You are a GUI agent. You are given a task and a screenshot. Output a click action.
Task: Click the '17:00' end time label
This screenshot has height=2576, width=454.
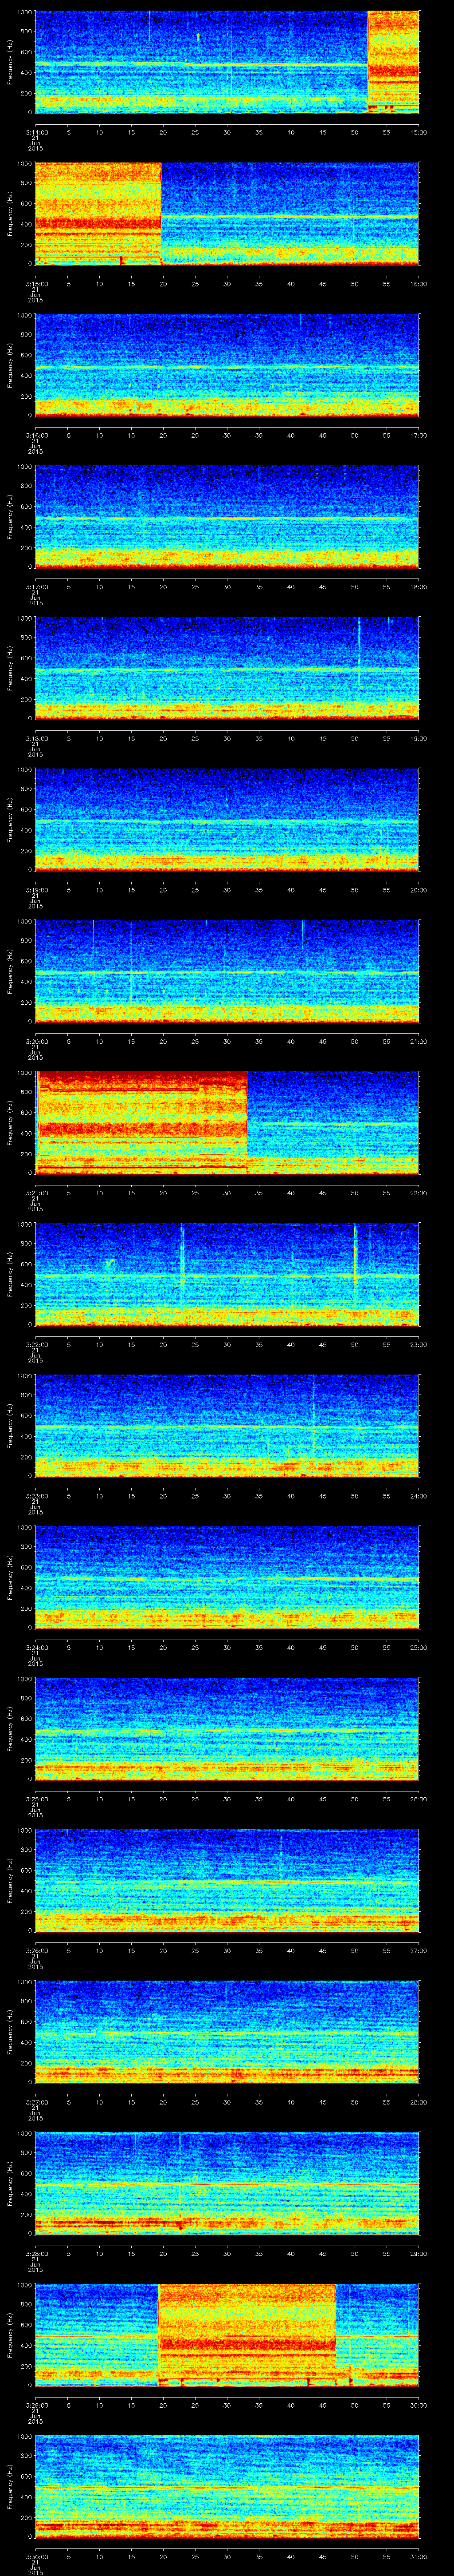418,435
